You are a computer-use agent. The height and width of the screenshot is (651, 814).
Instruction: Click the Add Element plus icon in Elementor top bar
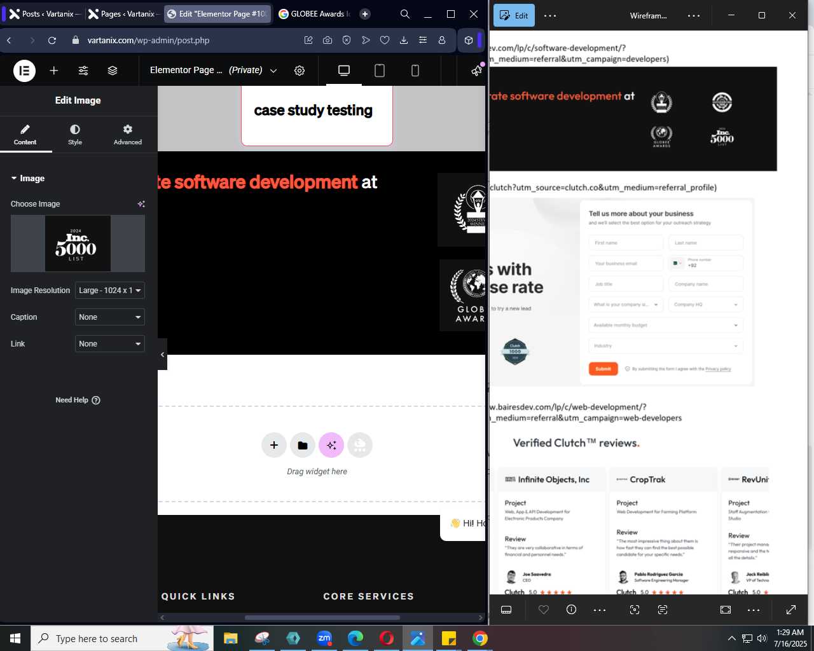pos(54,71)
